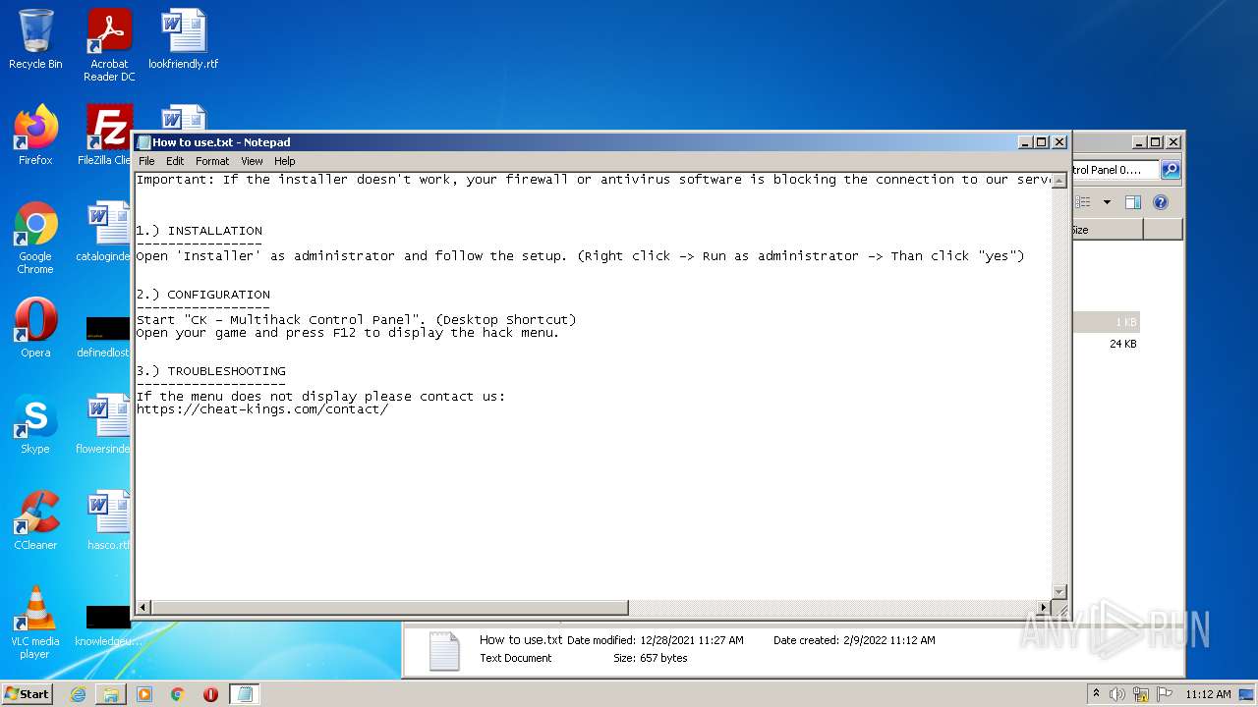
Task: Click Notepad horizontal scrollbar thumb
Action: tap(389, 608)
